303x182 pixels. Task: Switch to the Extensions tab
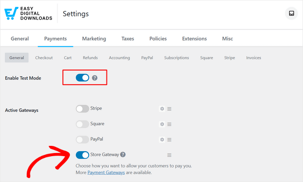tap(194, 38)
